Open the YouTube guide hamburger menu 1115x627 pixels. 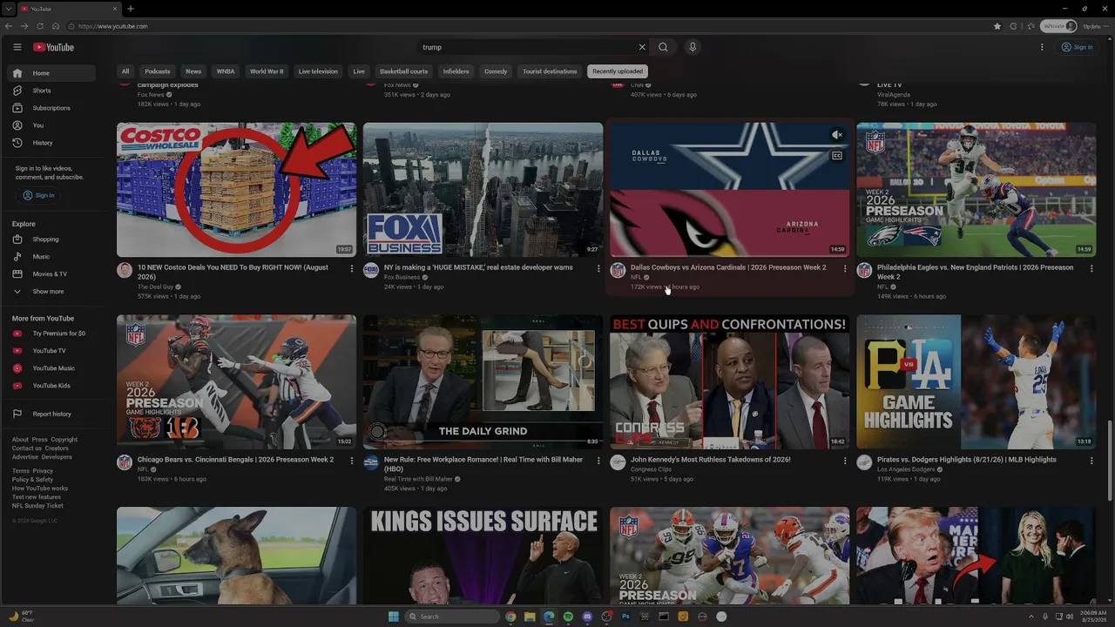click(17, 47)
